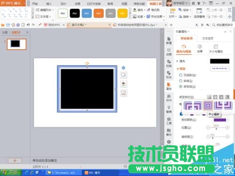
Task: Select the 属性 properties sidebar icon
Action: [x=169, y=86]
